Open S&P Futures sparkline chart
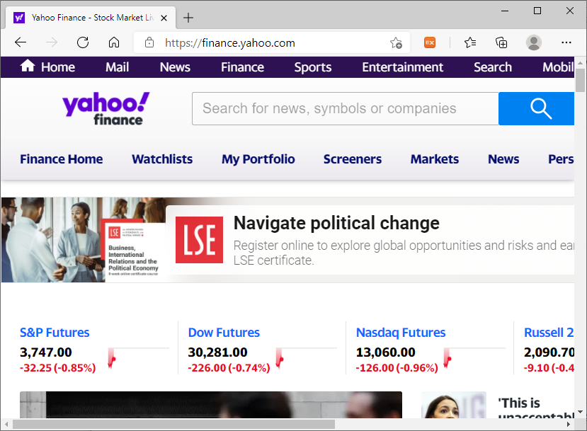This screenshot has height=431, width=587. pos(138,358)
